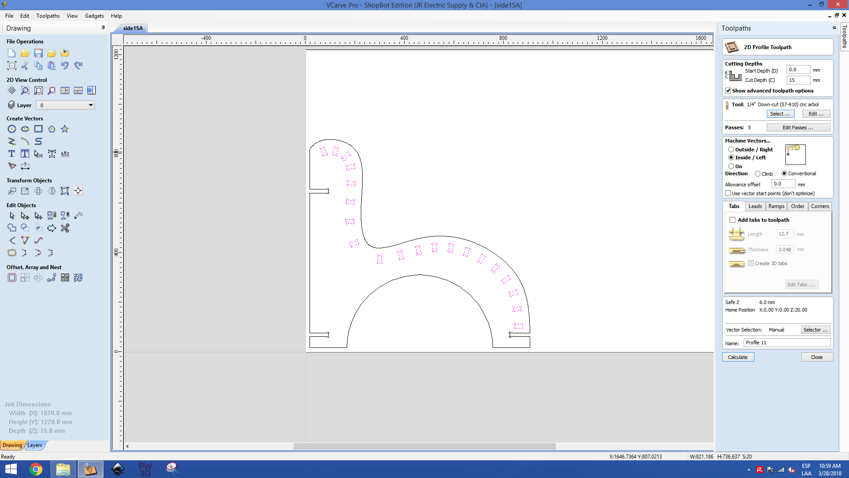Open File Explorer from the taskbar
The image size is (849, 478).
[63, 469]
